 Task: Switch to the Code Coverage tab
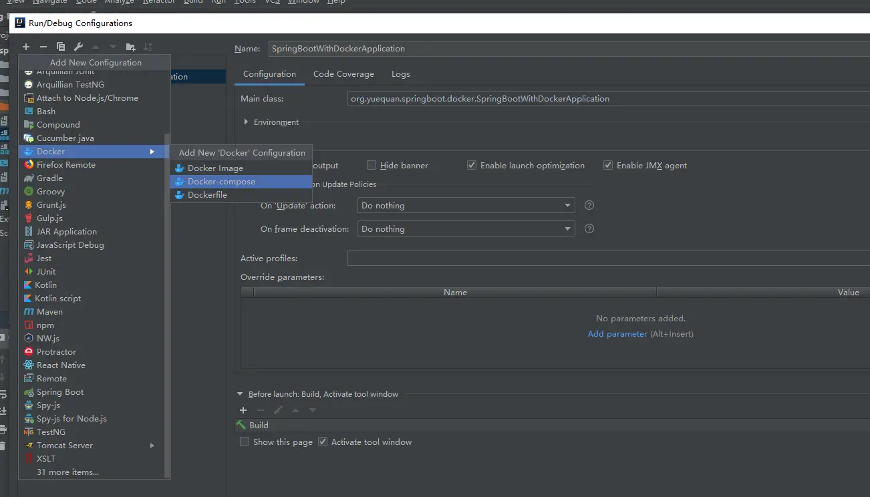tap(343, 74)
